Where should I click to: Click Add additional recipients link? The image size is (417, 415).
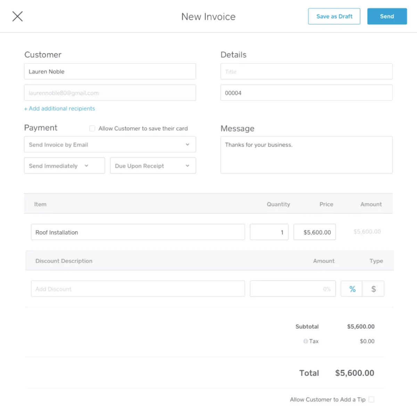click(x=59, y=108)
